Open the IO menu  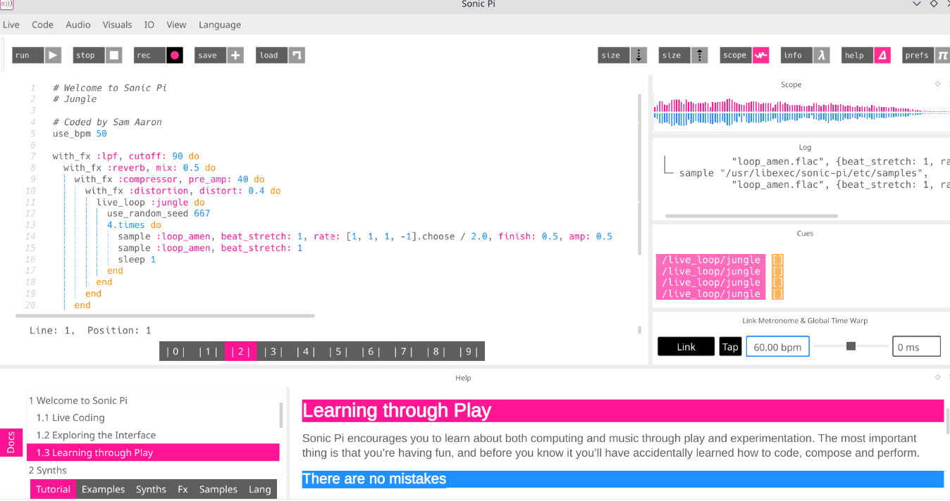[x=149, y=25]
